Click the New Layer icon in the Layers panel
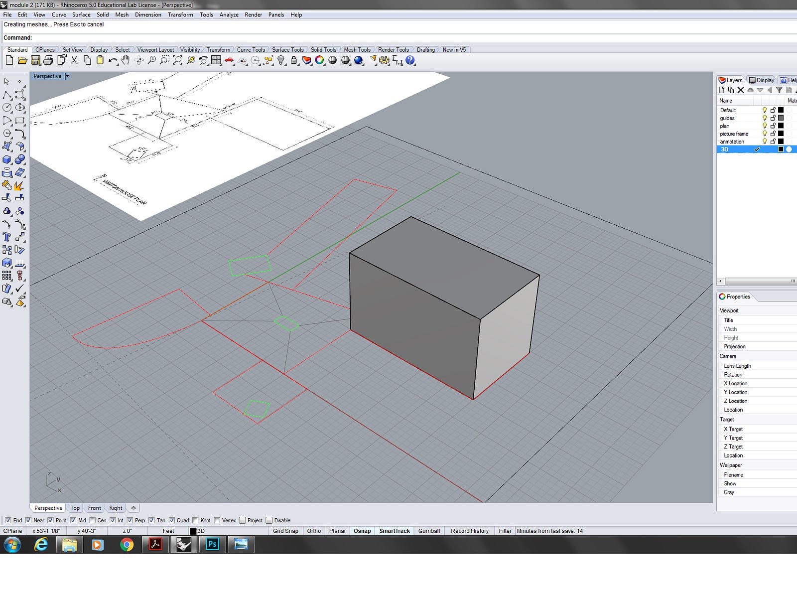Screen dimensions: 797x598 coord(722,90)
